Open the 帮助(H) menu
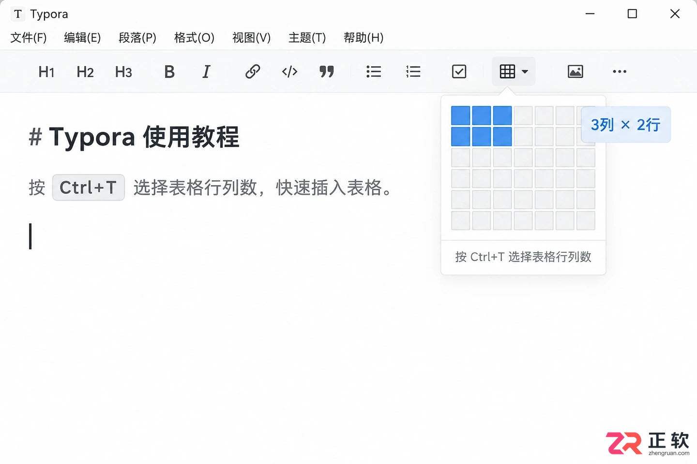Screen dimensions: 697x464 (364, 38)
